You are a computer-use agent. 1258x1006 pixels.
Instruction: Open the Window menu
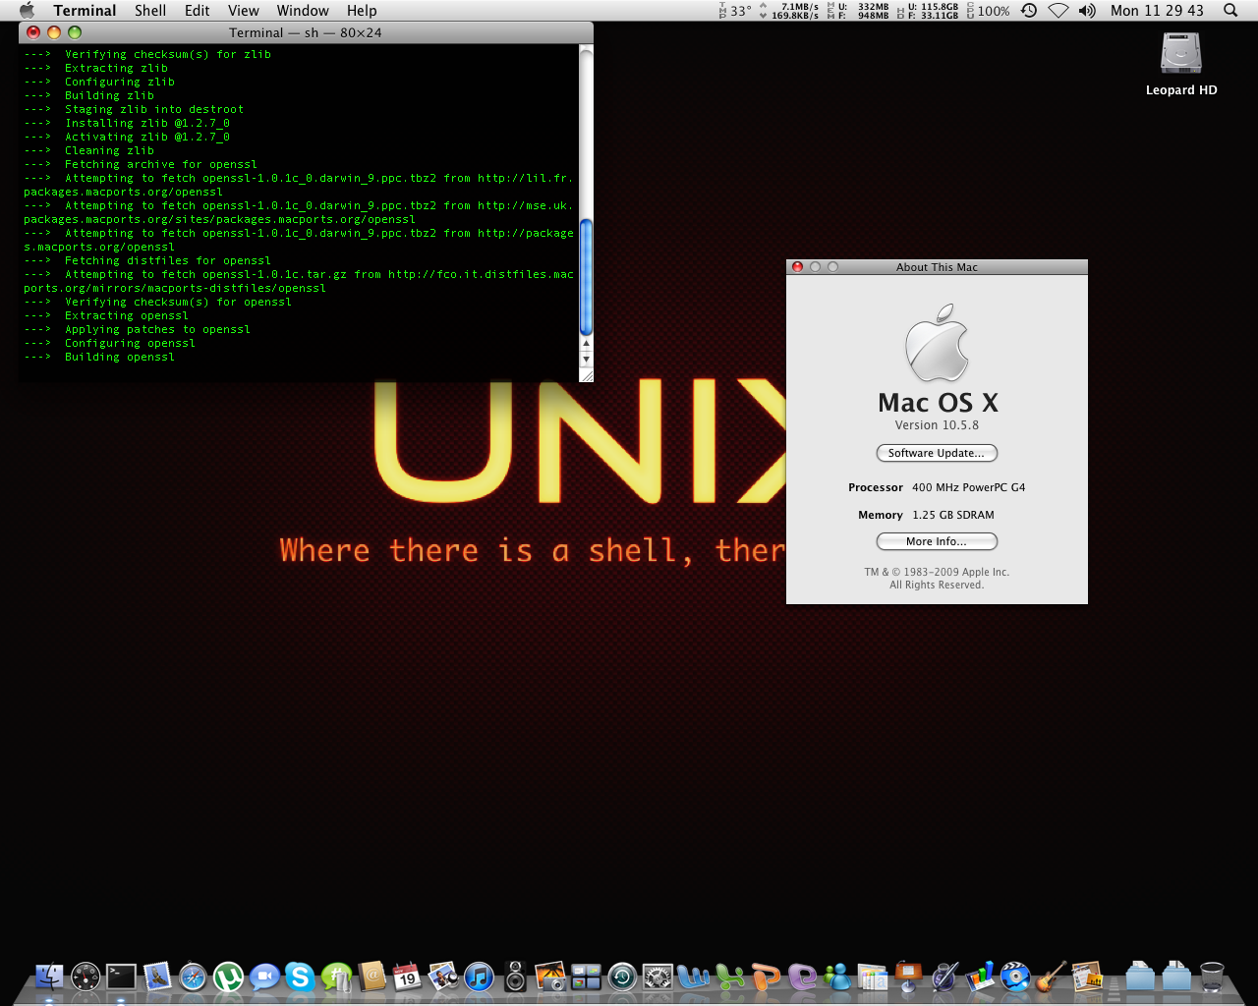[x=303, y=11]
